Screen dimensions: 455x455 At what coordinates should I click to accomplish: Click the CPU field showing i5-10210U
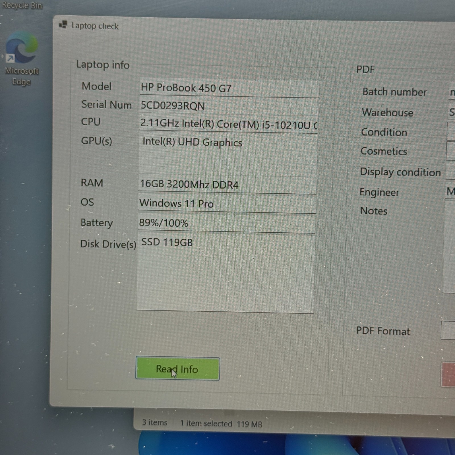(228, 124)
